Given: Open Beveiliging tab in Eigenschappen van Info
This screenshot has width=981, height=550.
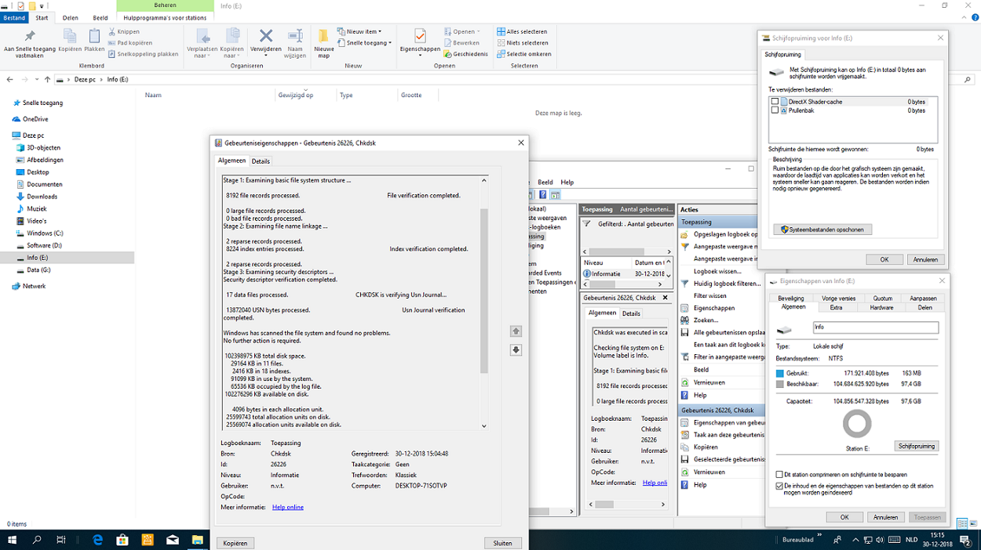Looking at the screenshot, I should (791, 299).
